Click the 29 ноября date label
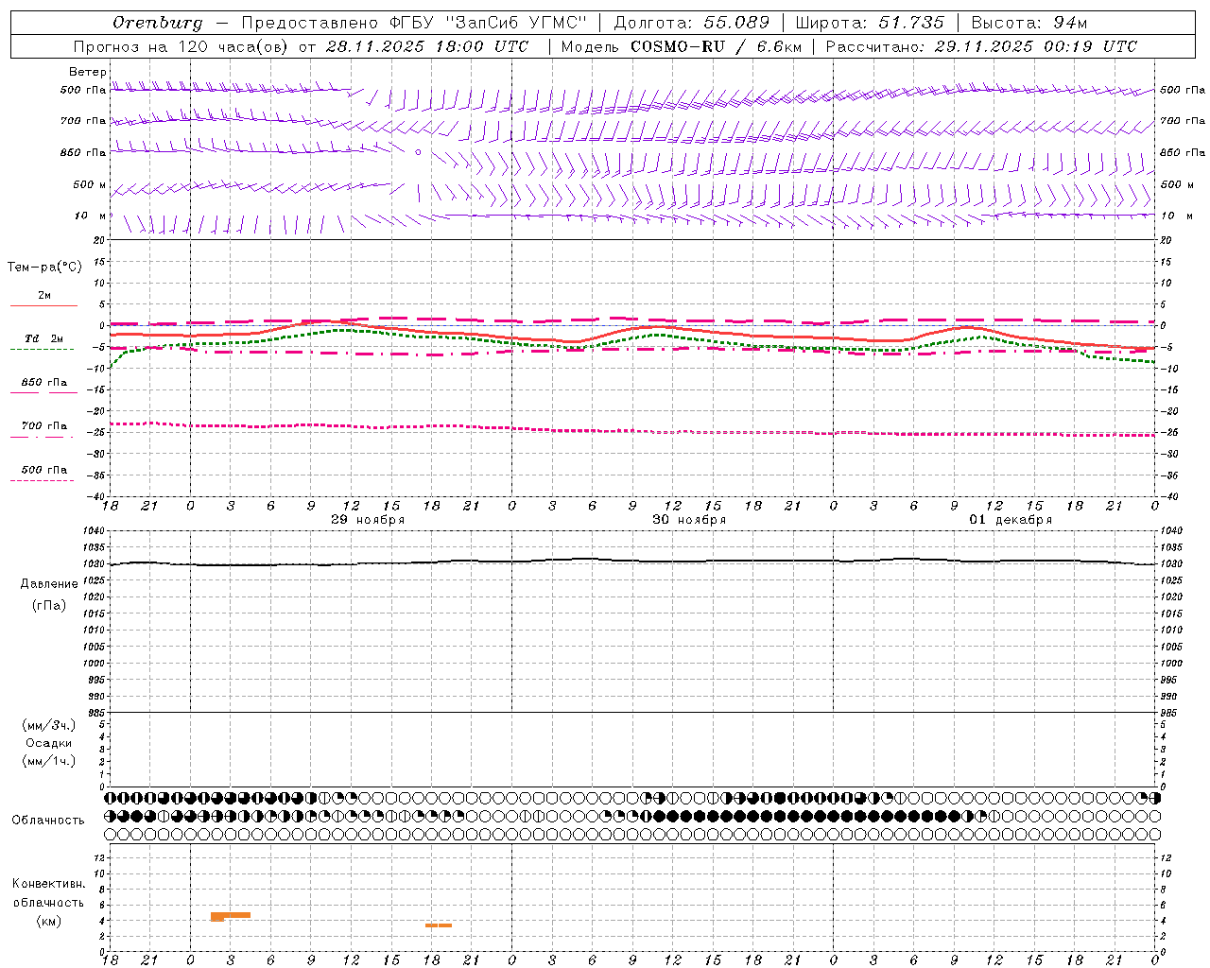 [x=368, y=520]
